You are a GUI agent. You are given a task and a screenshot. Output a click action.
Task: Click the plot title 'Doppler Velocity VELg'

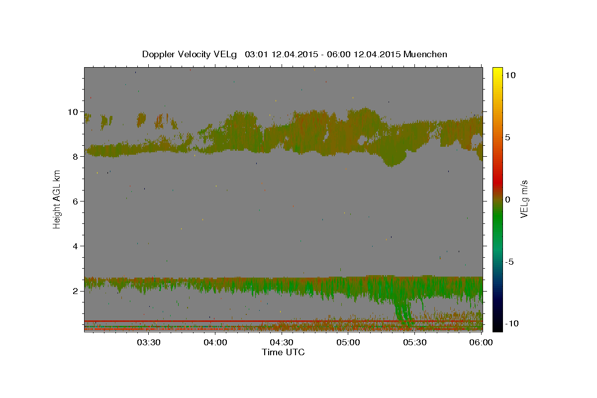pos(189,54)
